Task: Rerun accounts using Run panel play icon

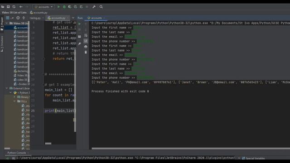Action: point(80,24)
